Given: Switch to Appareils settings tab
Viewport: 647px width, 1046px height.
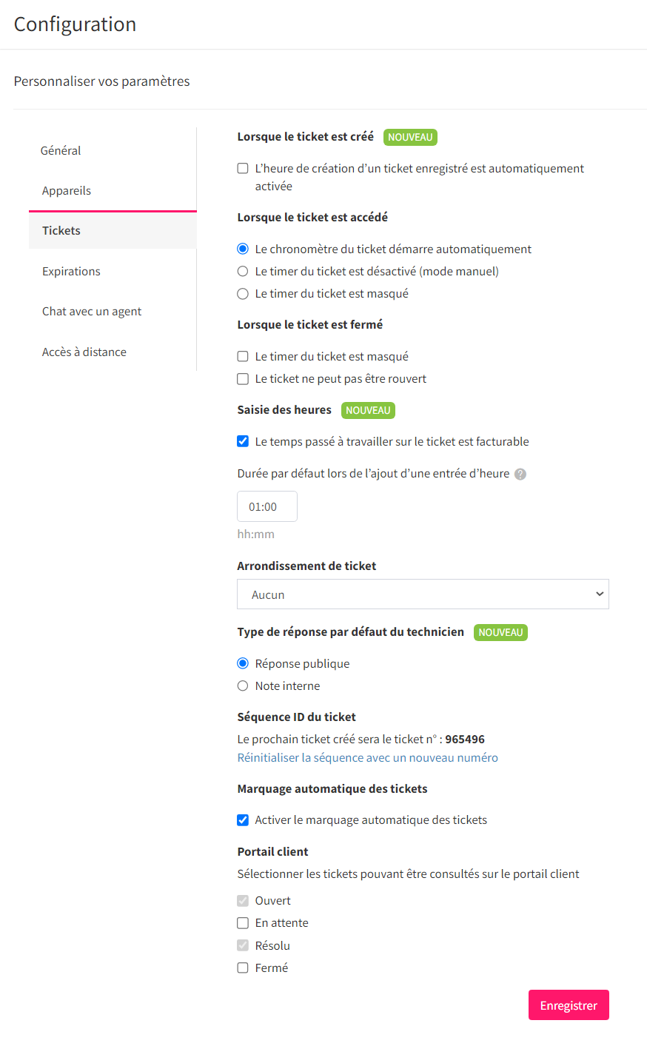Looking at the screenshot, I should [x=67, y=190].
